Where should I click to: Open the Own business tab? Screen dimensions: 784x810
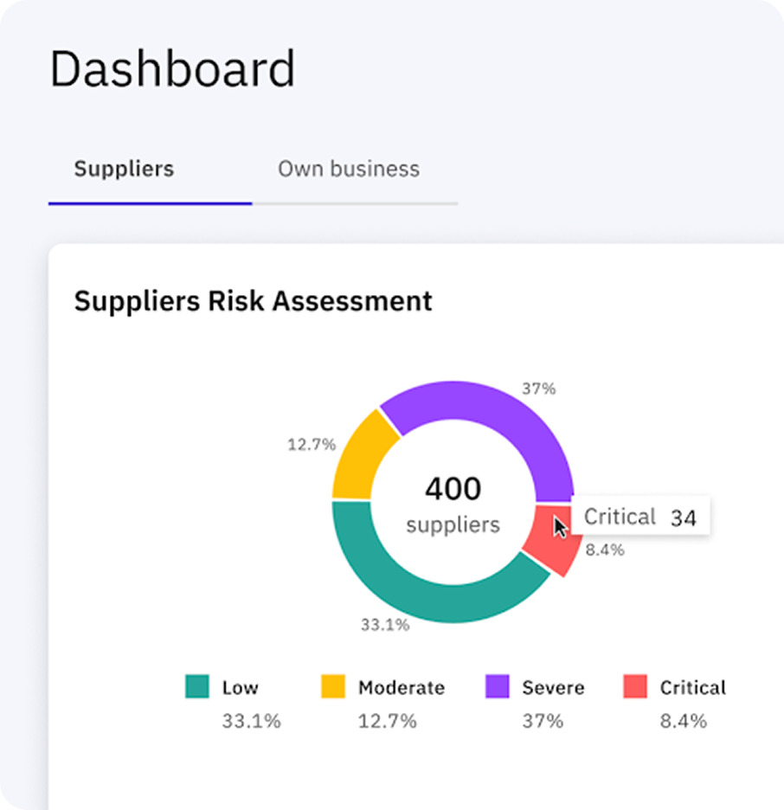tap(348, 169)
